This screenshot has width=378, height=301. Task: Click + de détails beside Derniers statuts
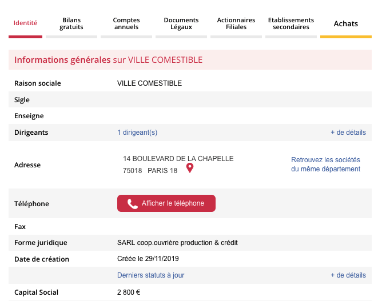point(348,275)
